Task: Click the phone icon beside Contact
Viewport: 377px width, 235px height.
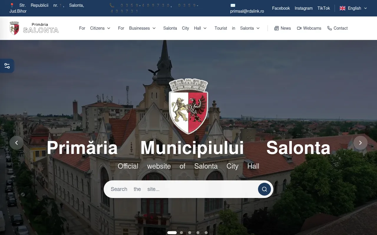Action: point(330,28)
